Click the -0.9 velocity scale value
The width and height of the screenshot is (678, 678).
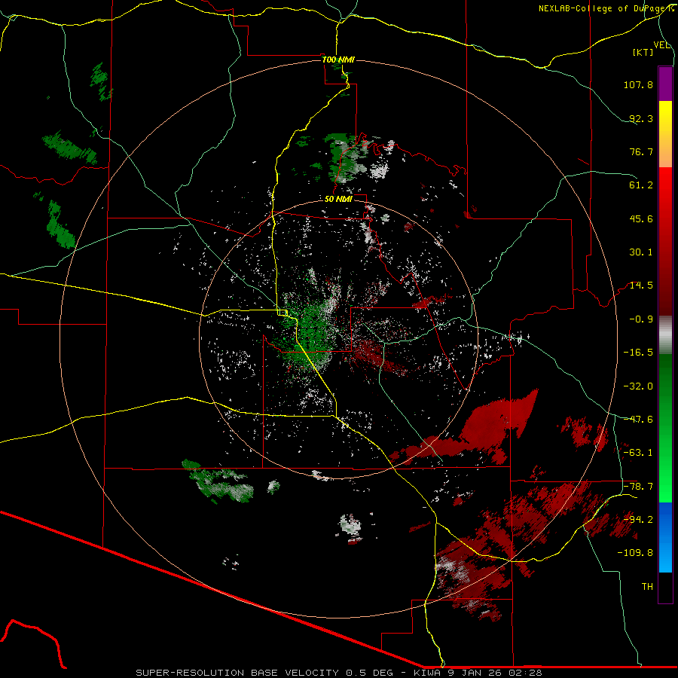[x=641, y=319]
